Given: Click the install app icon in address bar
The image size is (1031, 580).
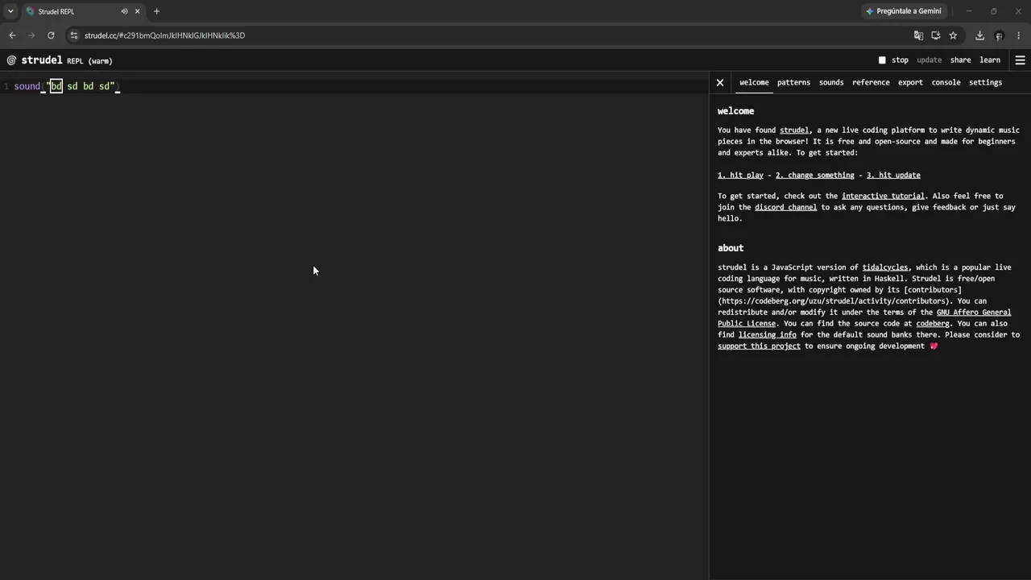Looking at the screenshot, I should coord(935,35).
